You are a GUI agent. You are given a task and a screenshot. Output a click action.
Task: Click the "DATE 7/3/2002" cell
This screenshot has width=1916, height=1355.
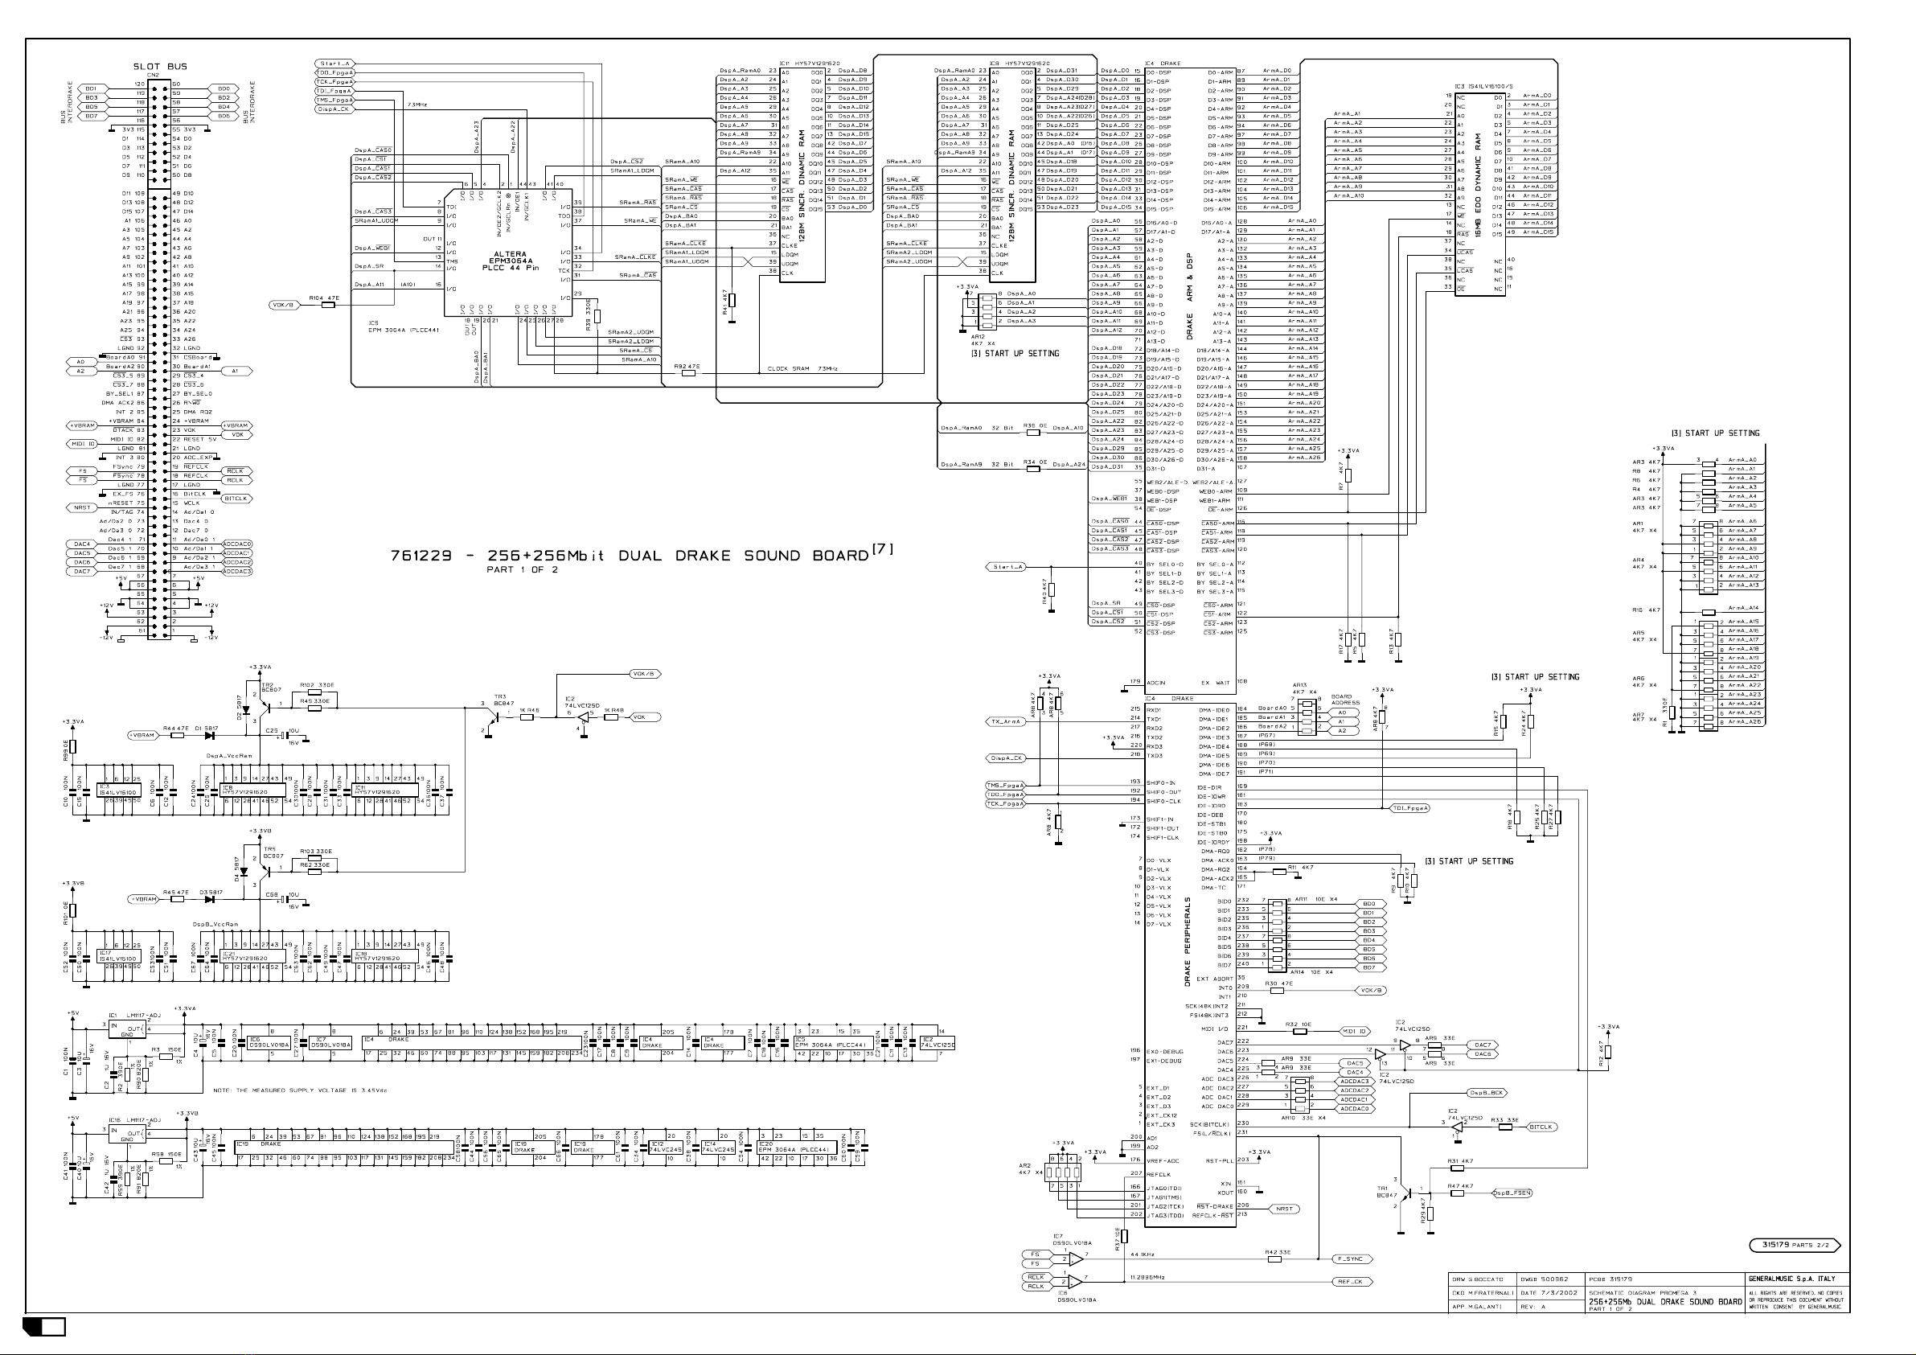point(1550,1293)
